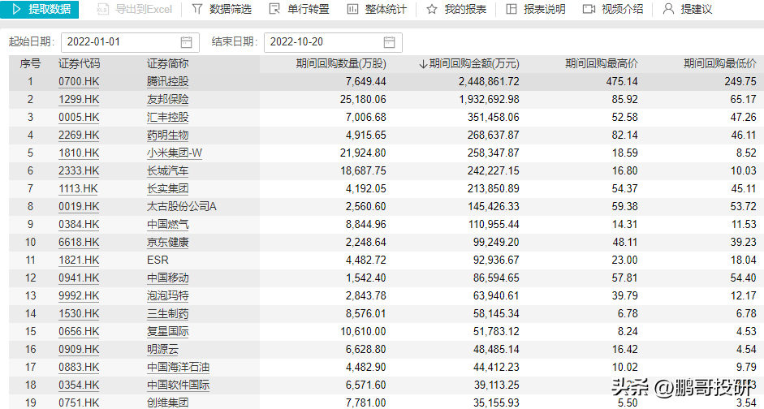The image size is (764, 409).
Task: Click 提建议 label
Action: tap(697, 9)
